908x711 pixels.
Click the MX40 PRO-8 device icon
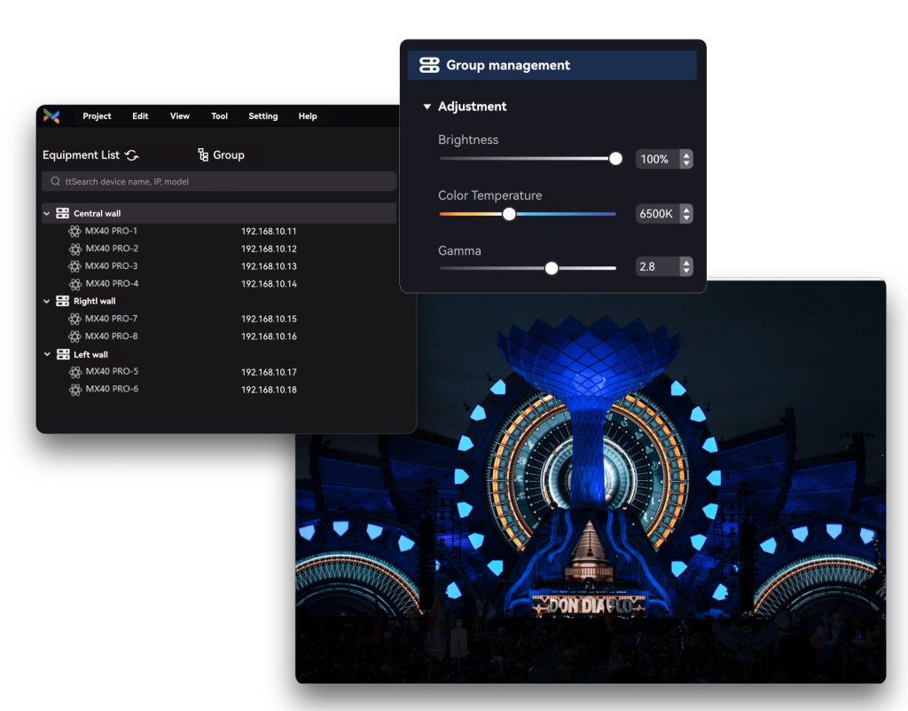[74, 336]
